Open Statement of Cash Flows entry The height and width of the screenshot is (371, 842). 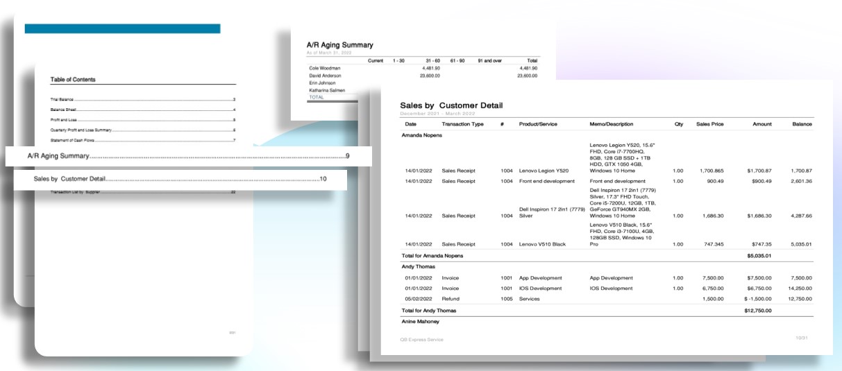click(143, 141)
